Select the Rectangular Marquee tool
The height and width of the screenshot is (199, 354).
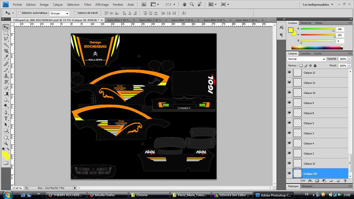tap(6, 33)
